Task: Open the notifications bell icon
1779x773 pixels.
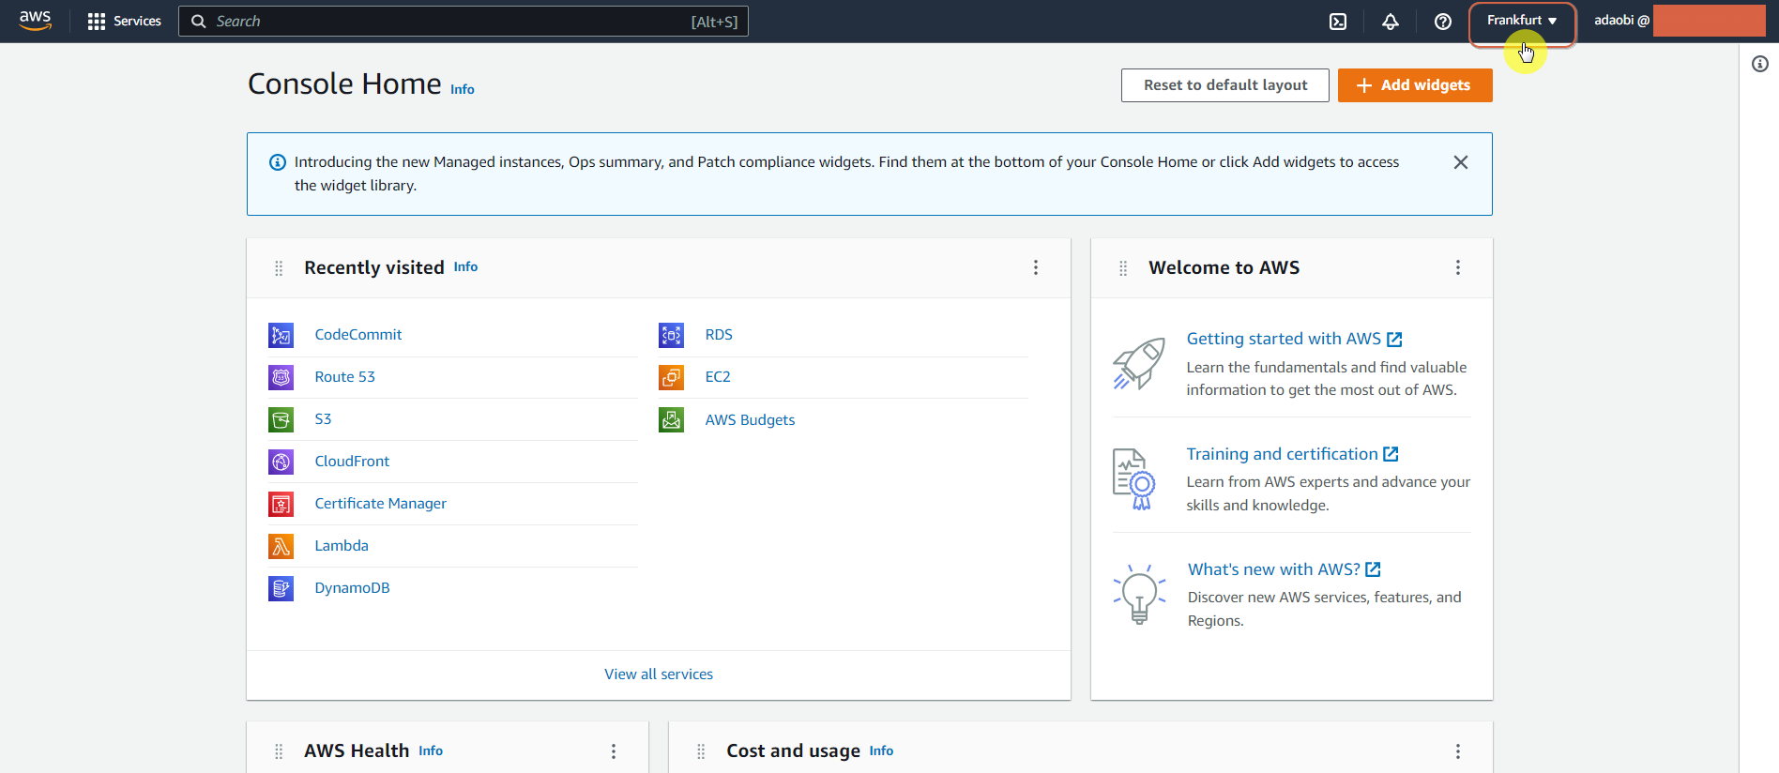Action: point(1391,22)
